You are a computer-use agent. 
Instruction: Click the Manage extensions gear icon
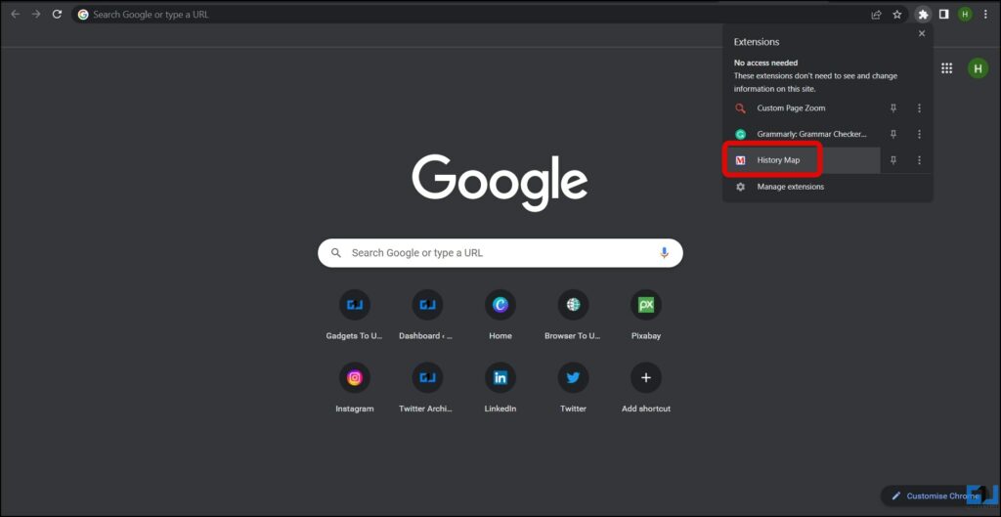point(741,187)
